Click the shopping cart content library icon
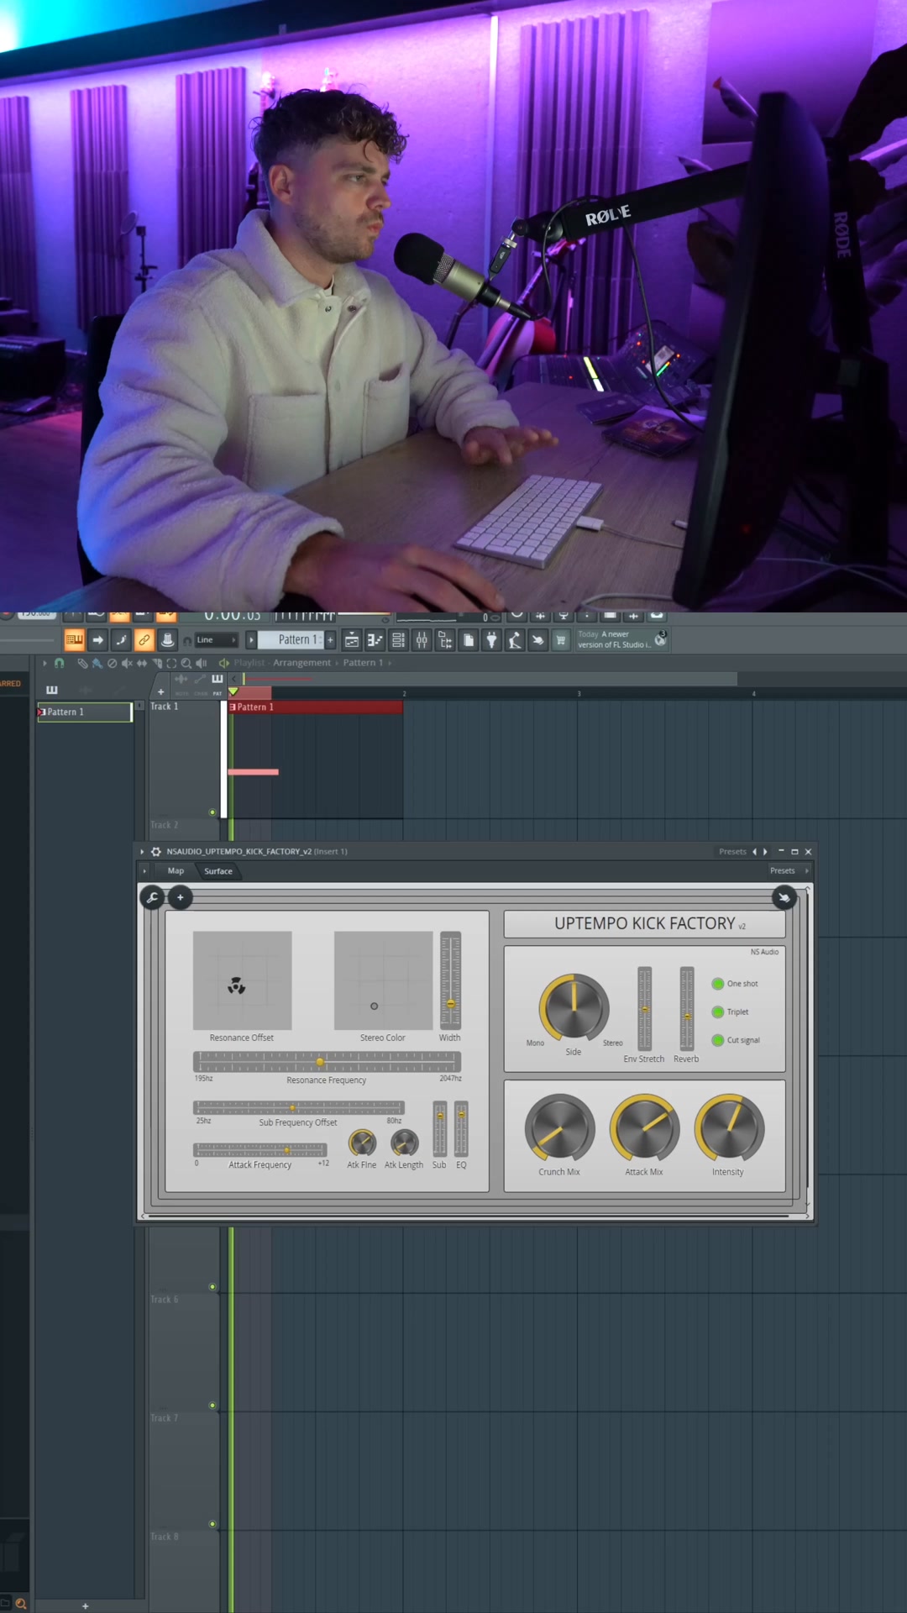This screenshot has width=907, height=1613. point(561,640)
